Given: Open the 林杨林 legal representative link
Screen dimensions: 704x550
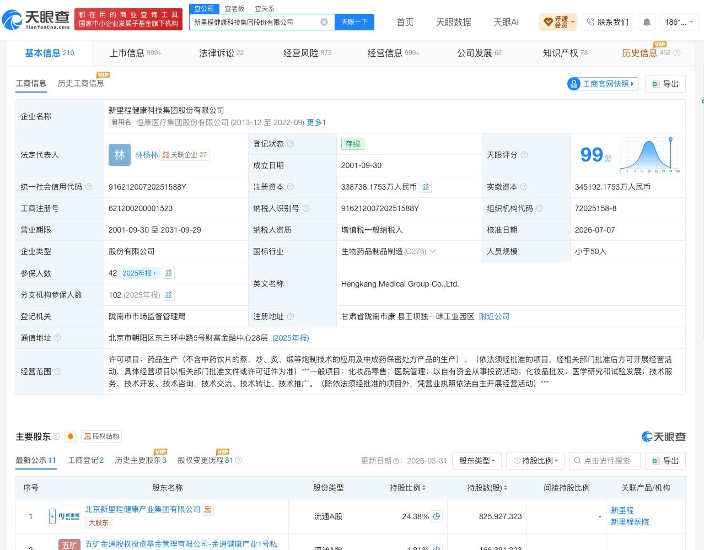Looking at the screenshot, I should (147, 155).
